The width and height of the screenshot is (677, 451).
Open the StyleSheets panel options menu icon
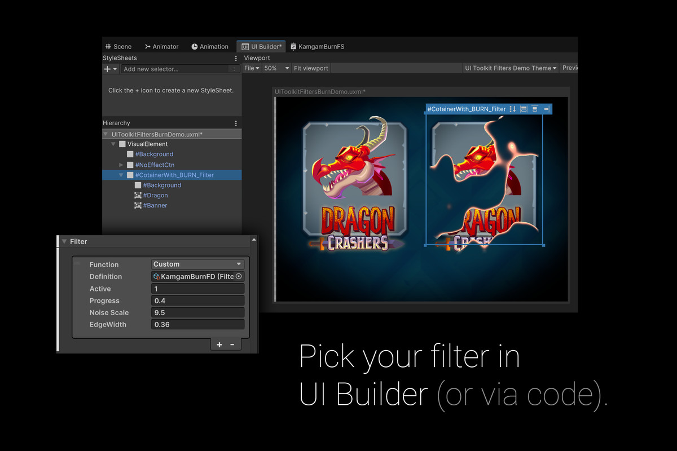pyautogui.click(x=236, y=58)
